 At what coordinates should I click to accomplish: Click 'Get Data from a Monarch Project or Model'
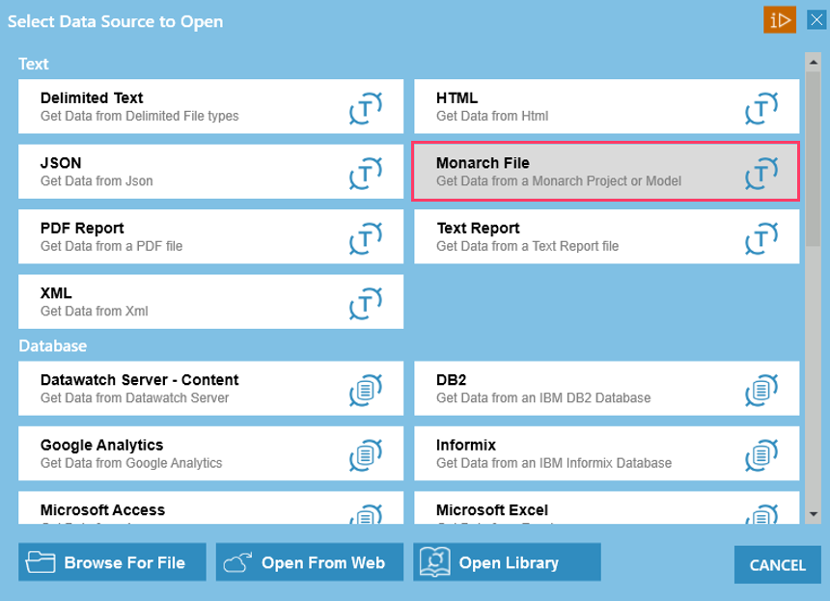(x=559, y=181)
